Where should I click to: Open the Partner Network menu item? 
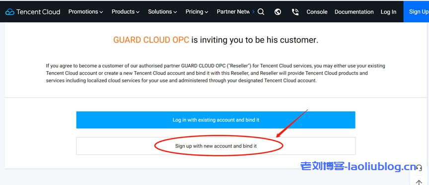233,12
